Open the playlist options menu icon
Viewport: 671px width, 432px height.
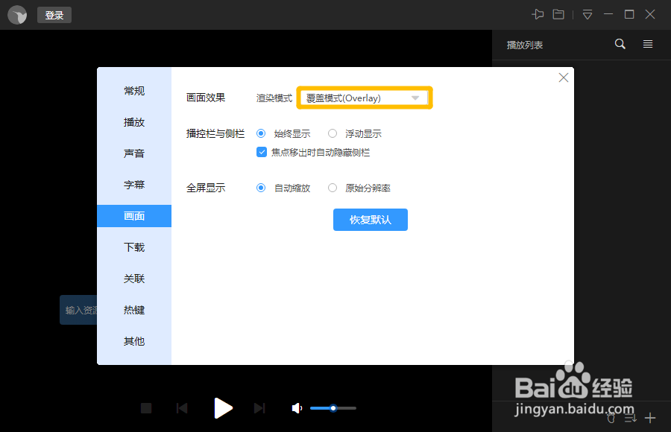pos(647,44)
